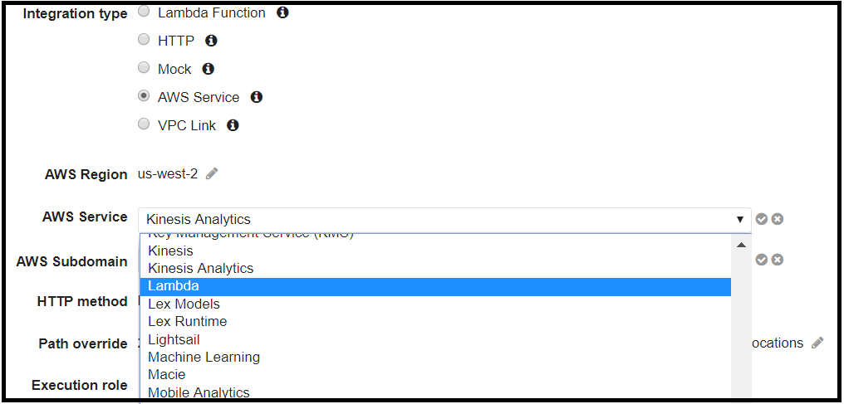Image resolution: width=844 pixels, height=404 pixels.
Task: Click info icon beside Mock option
Action: click(x=209, y=69)
